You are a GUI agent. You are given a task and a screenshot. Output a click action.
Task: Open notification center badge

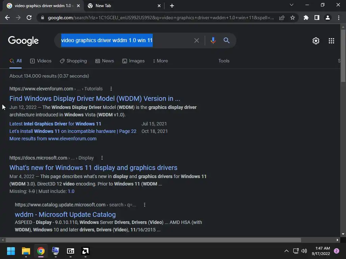[337, 251]
